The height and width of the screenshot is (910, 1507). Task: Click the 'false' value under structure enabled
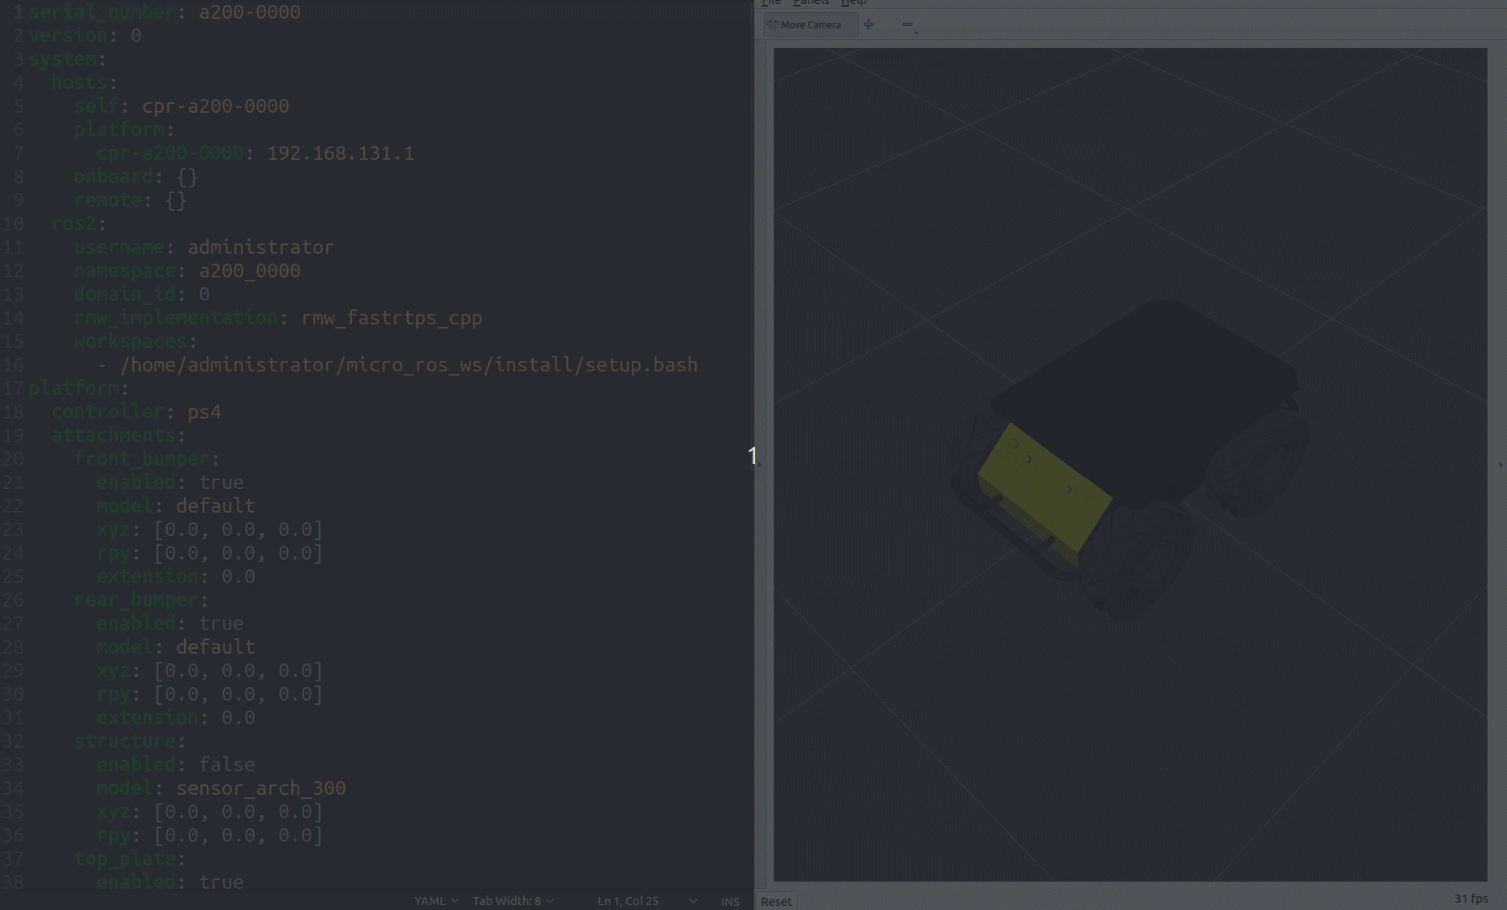point(227,765)
